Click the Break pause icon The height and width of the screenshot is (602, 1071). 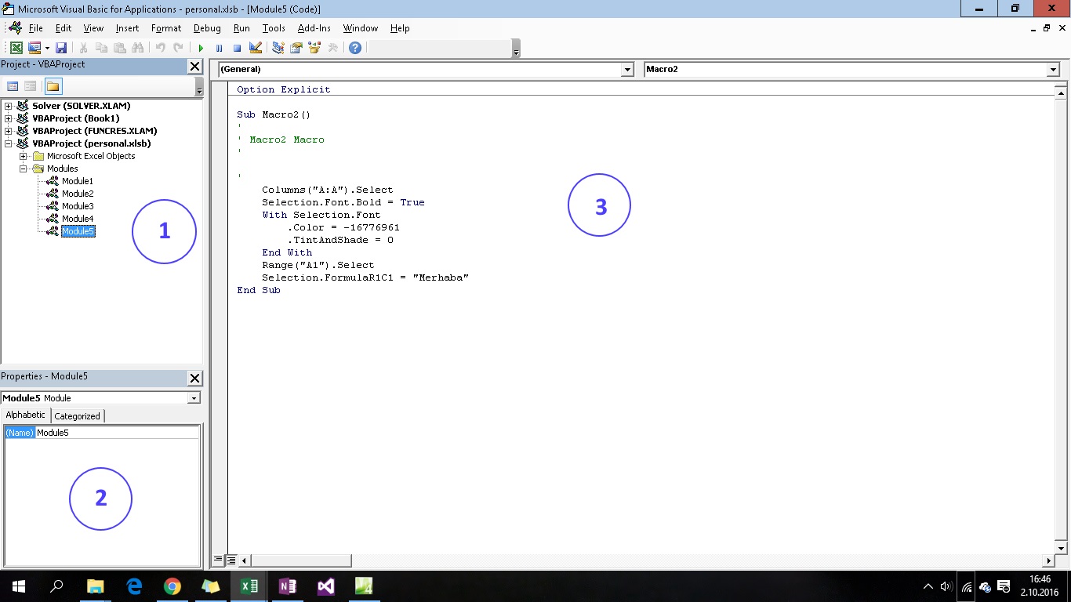(x=219, y=48)
